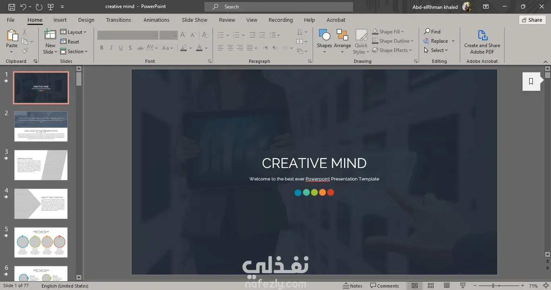The image size is (551, 290).
Task: Click the English (United States) language indicator
Action: [x=65, y=286]
